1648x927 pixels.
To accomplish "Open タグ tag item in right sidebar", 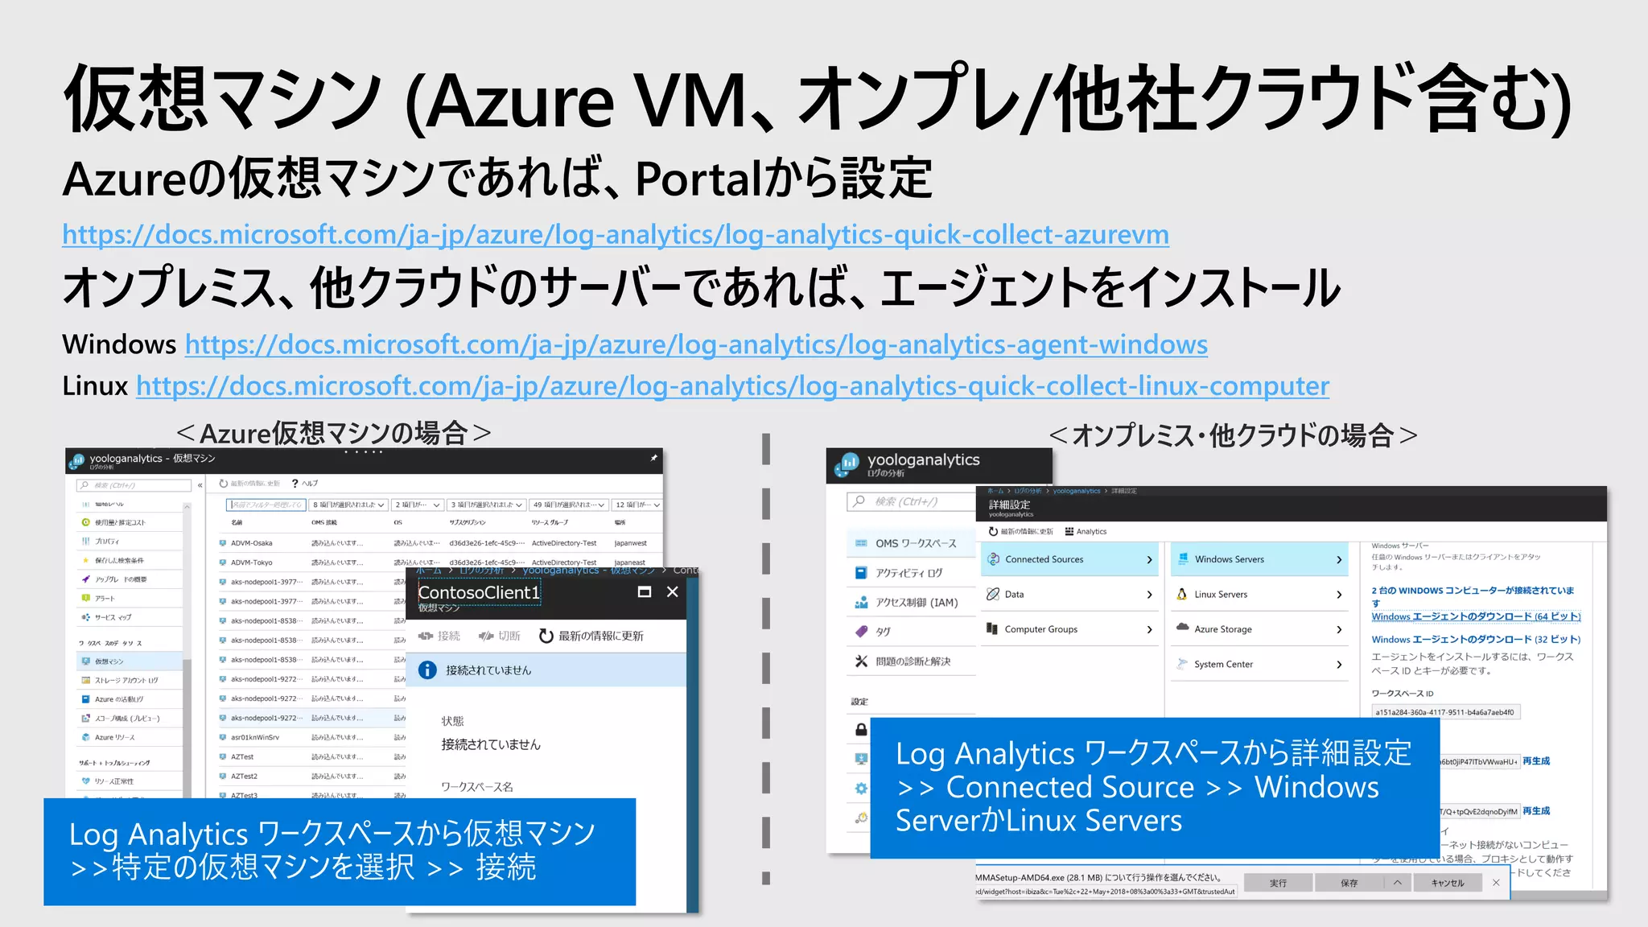I will click(911, 632).
